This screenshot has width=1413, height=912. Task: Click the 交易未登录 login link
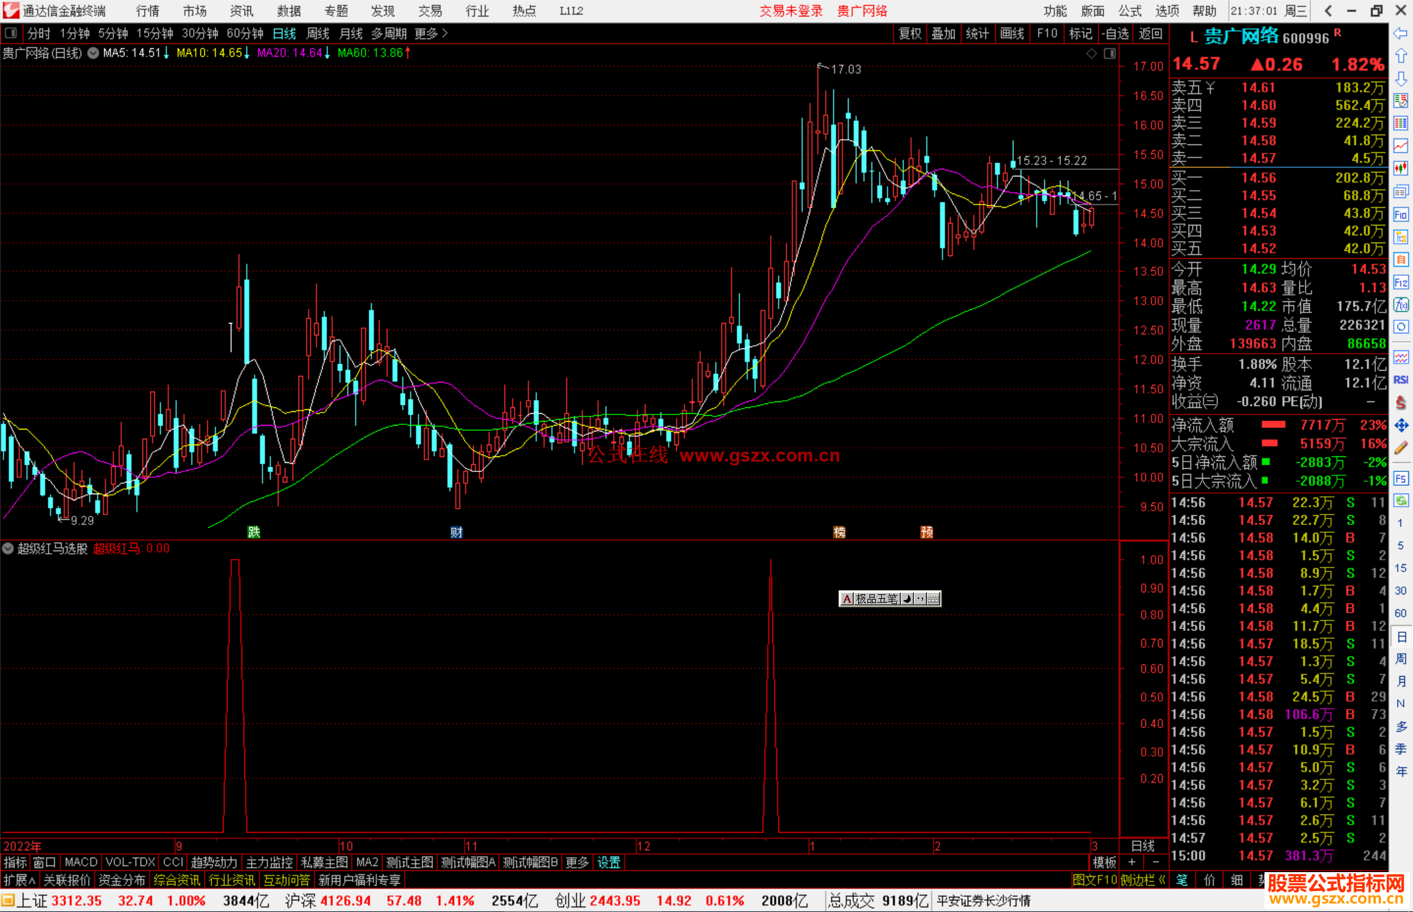(791, 11)
